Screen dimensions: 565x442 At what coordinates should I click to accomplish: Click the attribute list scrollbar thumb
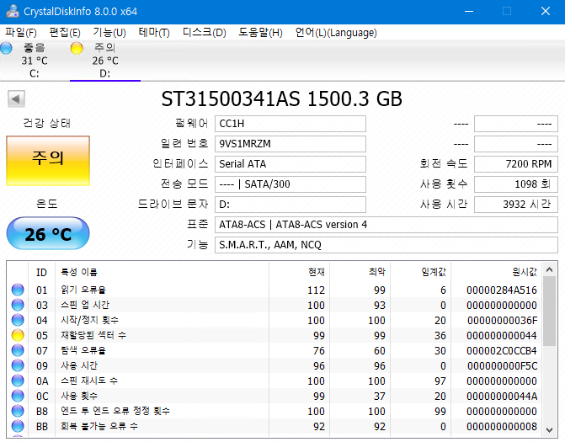pos(550,312)
